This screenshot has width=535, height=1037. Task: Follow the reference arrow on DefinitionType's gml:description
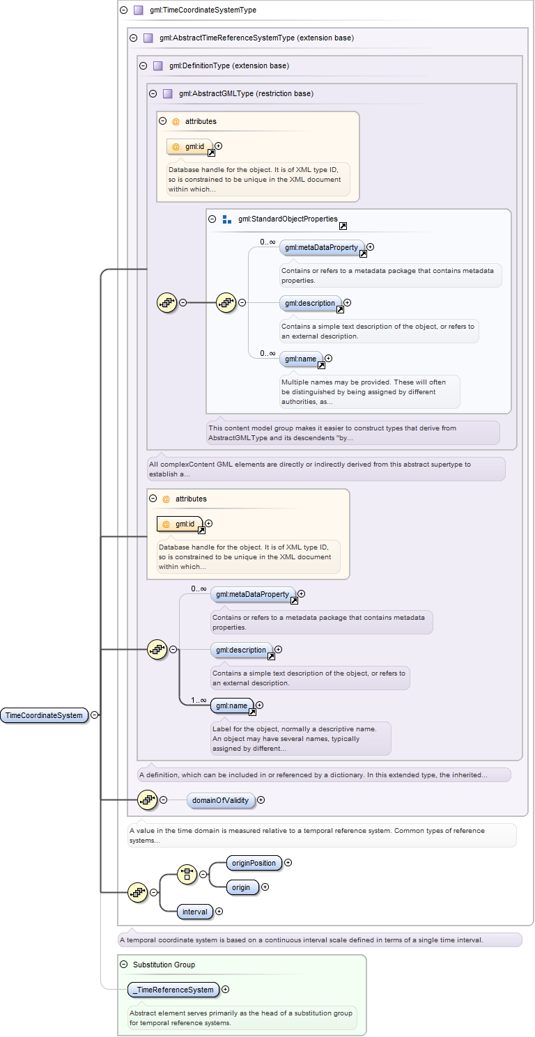pyautogui.click(x=271, y=657)
